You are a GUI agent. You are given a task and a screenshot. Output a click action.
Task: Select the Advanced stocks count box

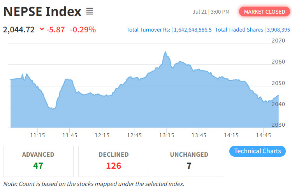(38, 161)
